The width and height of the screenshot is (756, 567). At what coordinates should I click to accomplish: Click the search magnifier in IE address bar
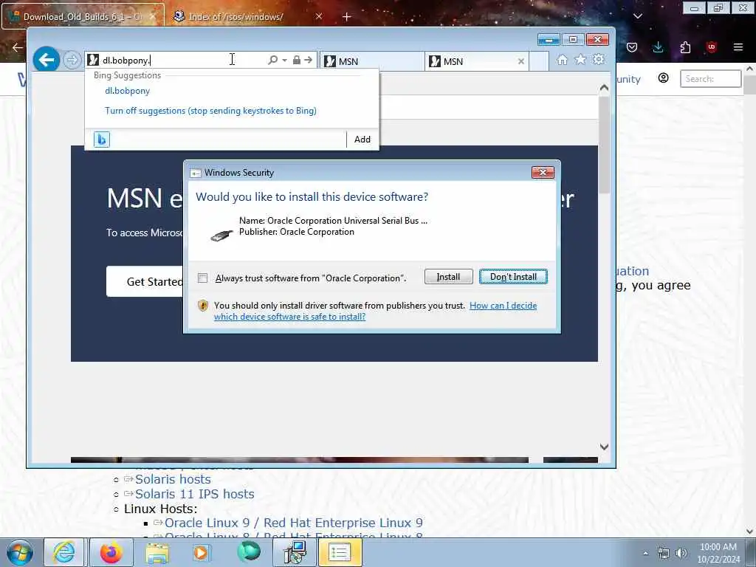tap(273, 60)
